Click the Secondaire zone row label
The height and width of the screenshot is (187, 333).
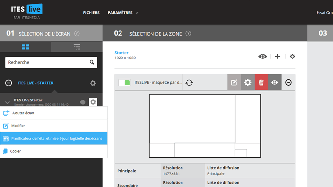[x=127, y=185]
